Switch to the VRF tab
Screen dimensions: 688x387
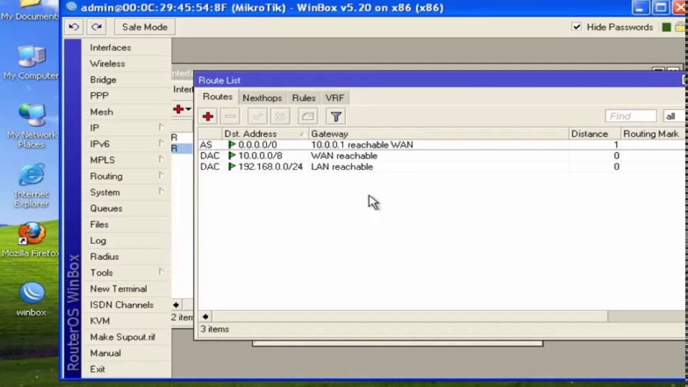(x=335, y=98)
